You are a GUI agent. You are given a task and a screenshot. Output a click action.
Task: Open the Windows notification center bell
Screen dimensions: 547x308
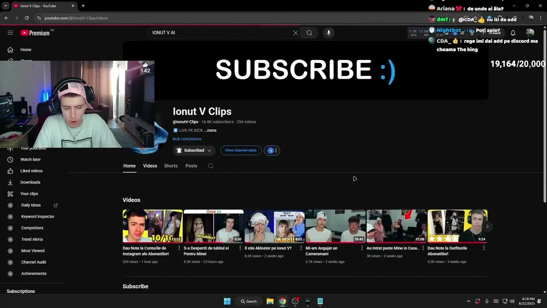coord(539,301)
